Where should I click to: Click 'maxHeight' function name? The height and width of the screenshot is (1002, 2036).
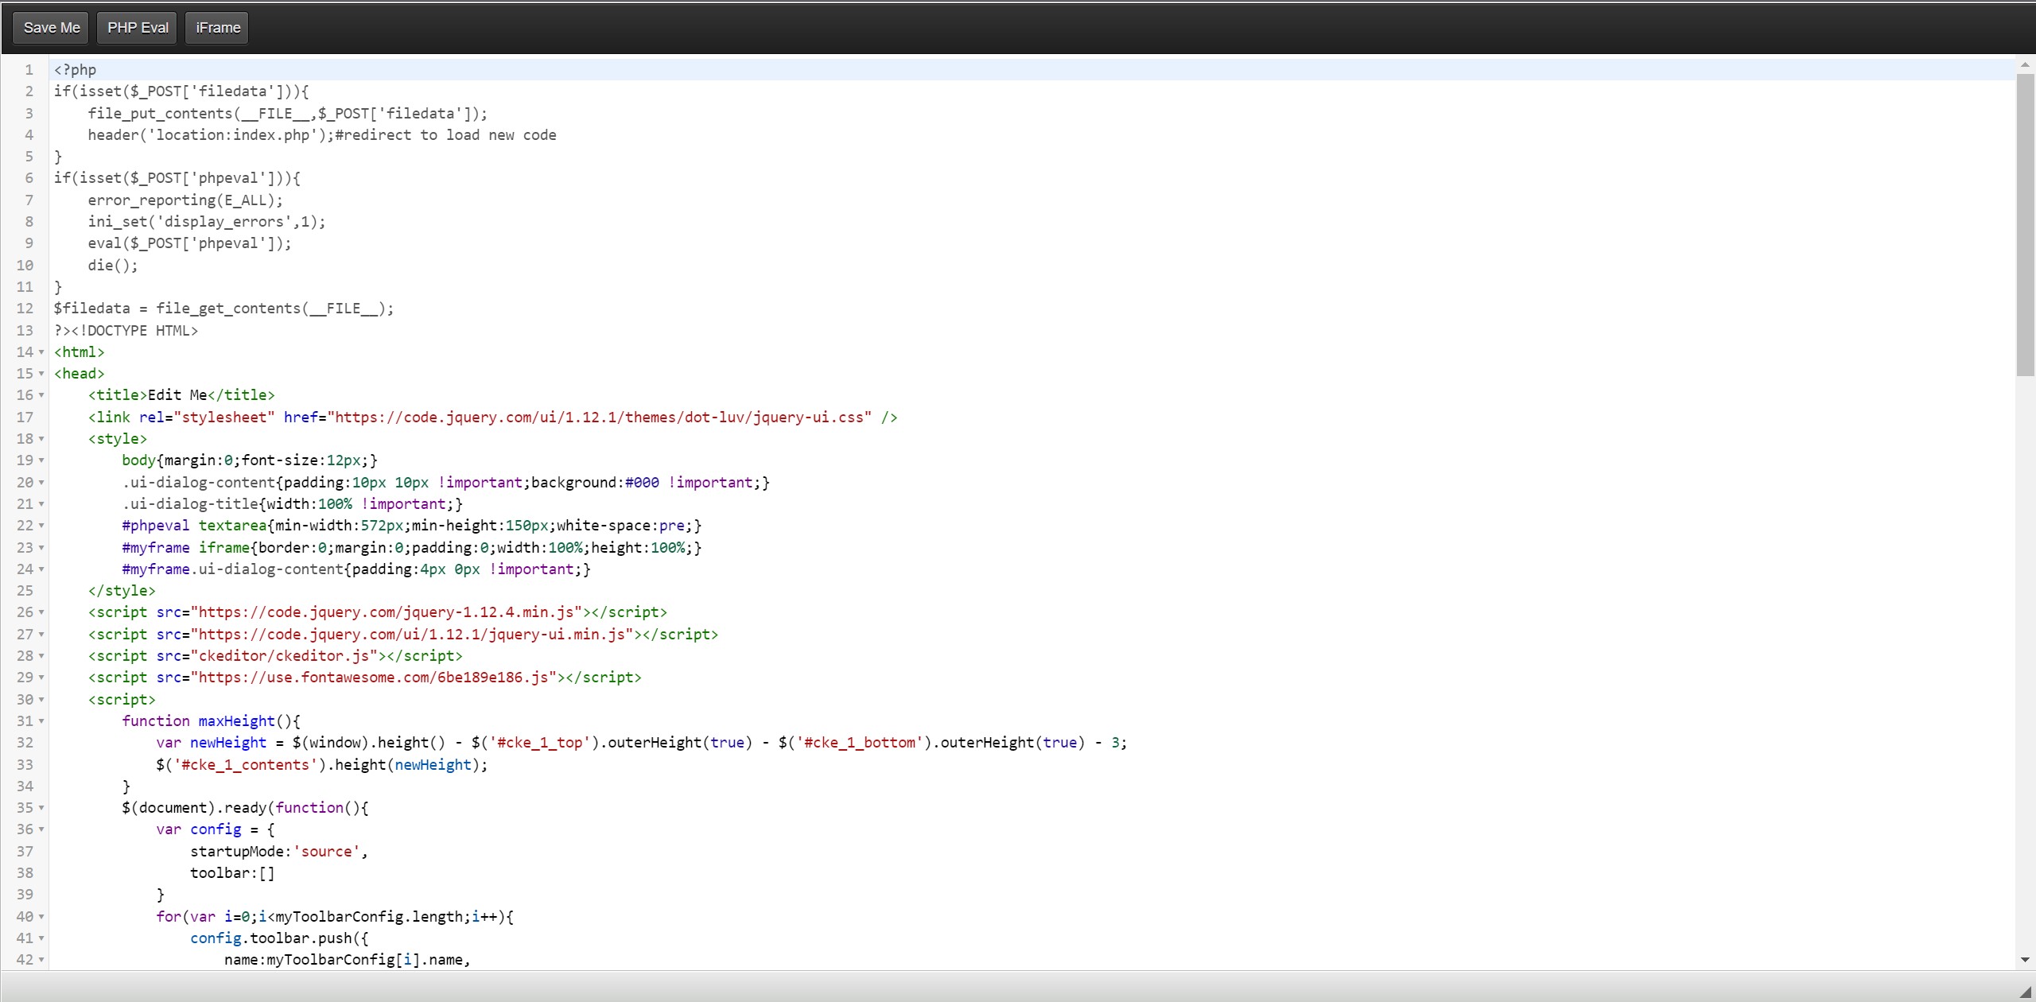click(236, 721)
